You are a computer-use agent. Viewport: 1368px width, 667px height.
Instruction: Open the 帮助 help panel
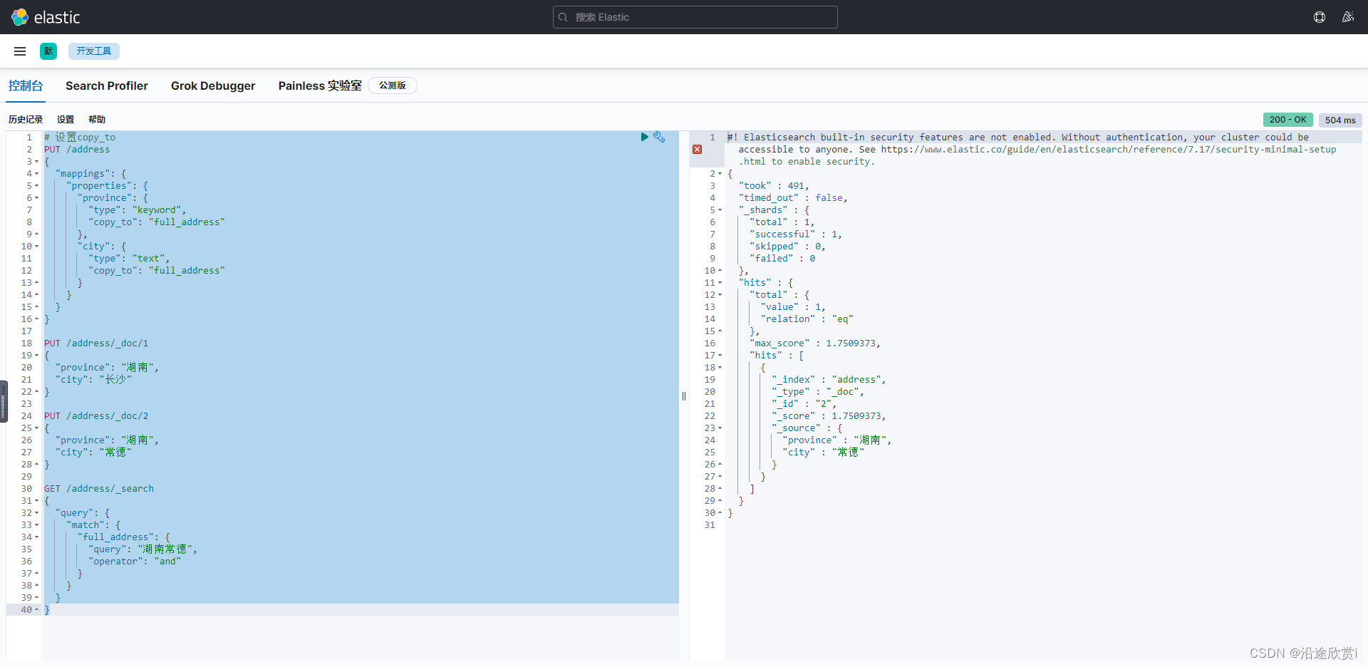click(97, 120)
